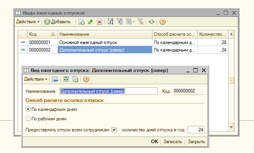The width and height of the screenshot is (254, 153).
Task: Click the row icon for record 000000001
Action: click(23, 42)
